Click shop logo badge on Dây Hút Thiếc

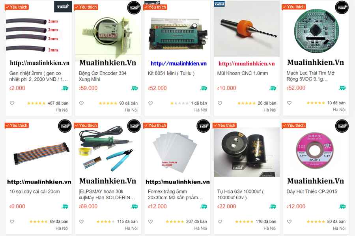pyautogui.click(x=342, y=126)
